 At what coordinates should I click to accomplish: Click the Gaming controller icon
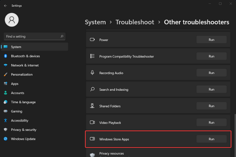coord(6,111)
